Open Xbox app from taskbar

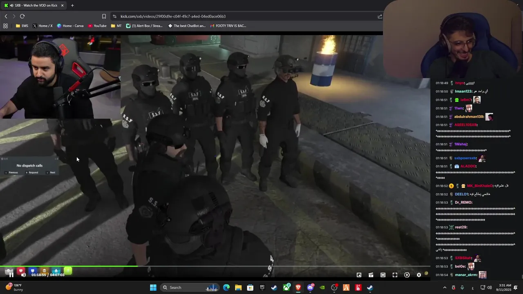pos(286,287)
